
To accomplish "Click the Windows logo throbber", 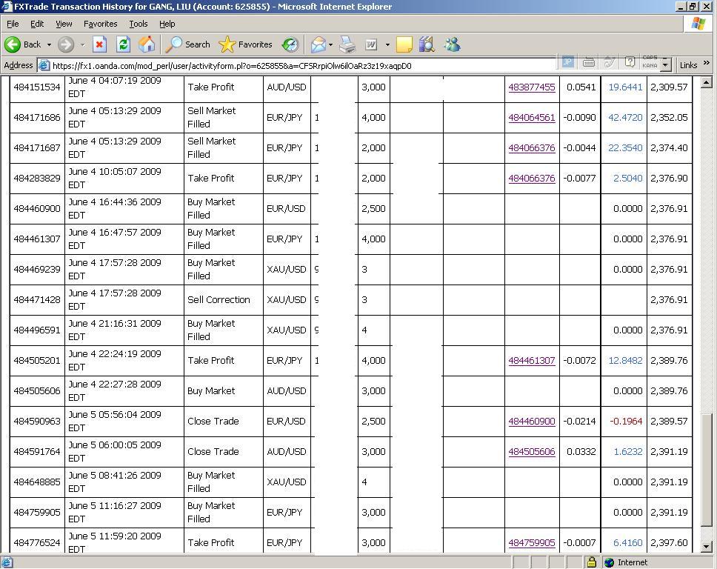I will click(698, 24).
